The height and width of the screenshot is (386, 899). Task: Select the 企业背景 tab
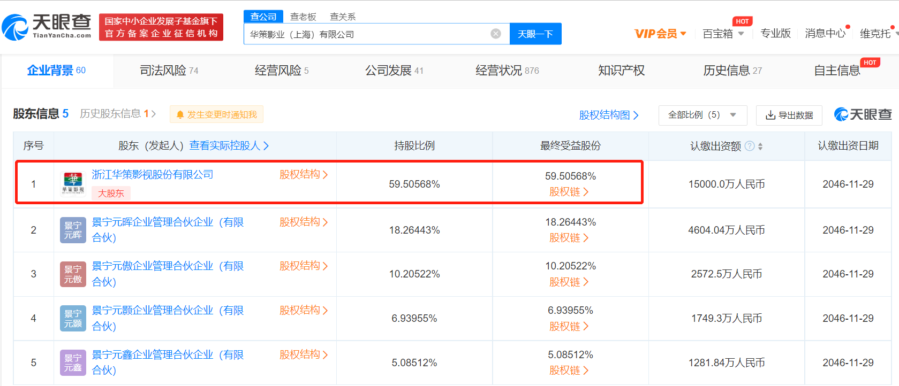pyautogui.click(x=56, y=71)
